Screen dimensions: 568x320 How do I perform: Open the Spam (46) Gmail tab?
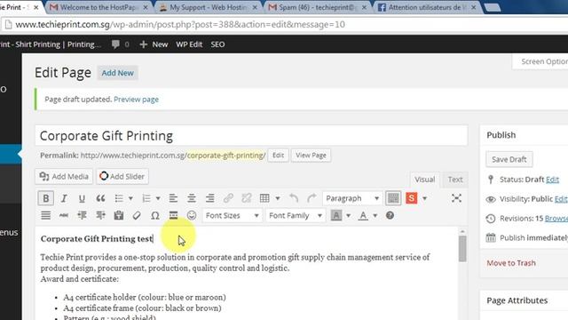point(318,7)
